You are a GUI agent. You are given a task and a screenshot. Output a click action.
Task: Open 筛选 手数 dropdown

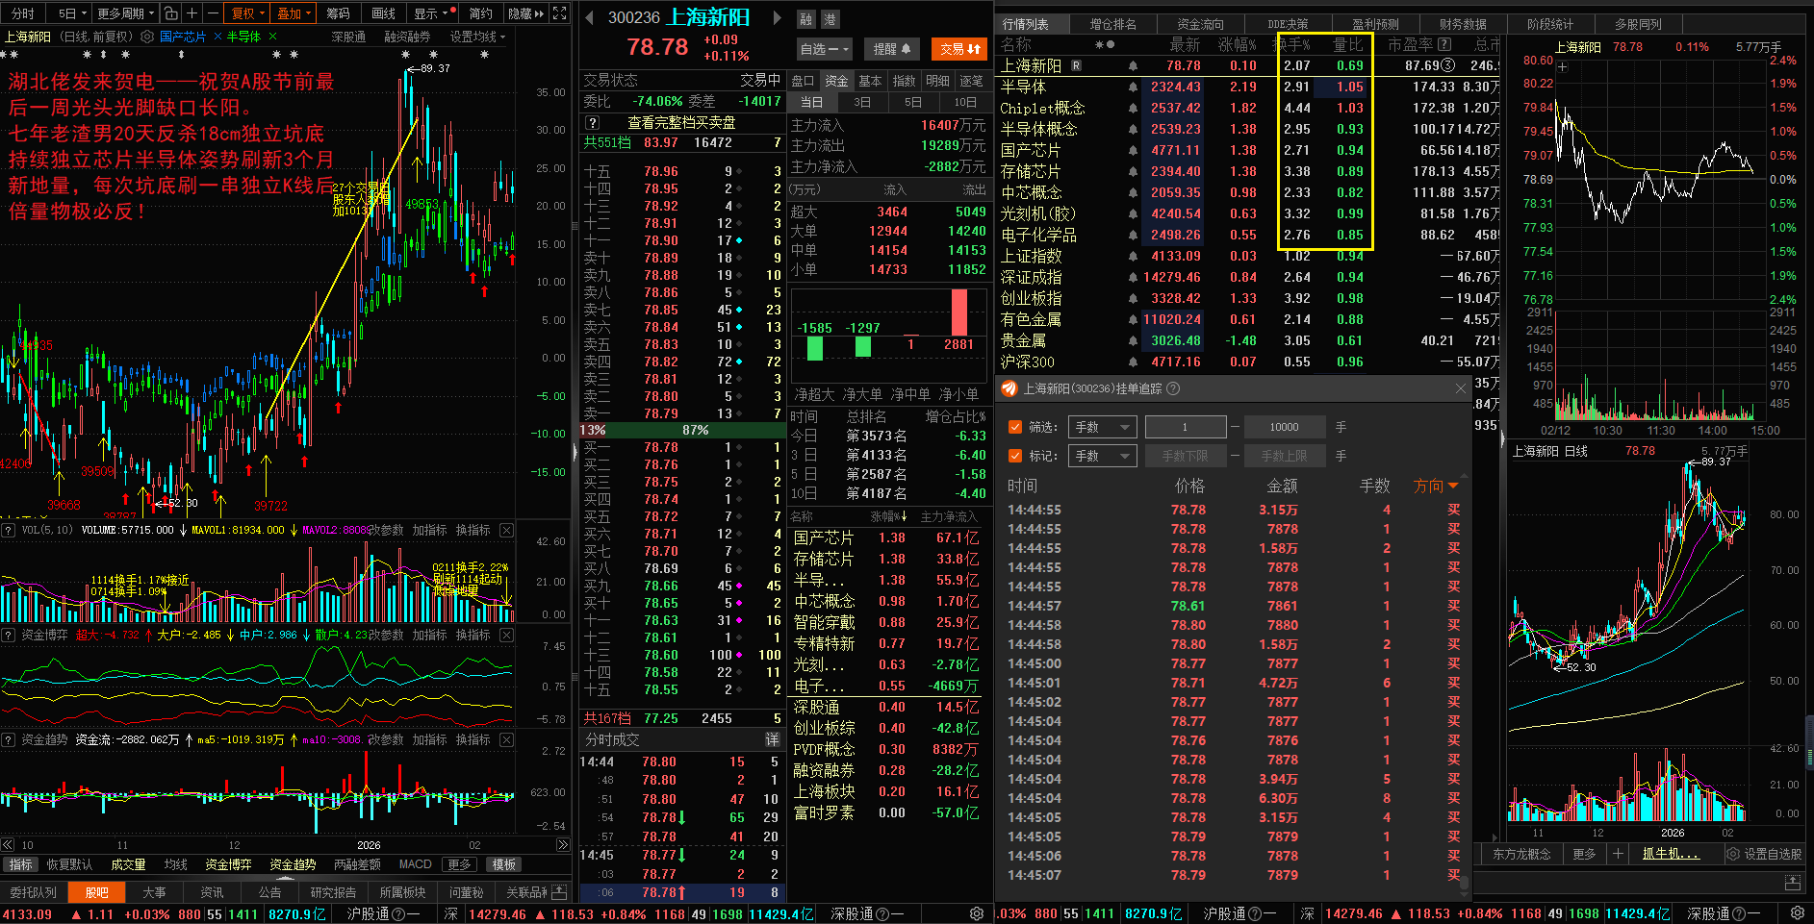tap(1103, 427)
